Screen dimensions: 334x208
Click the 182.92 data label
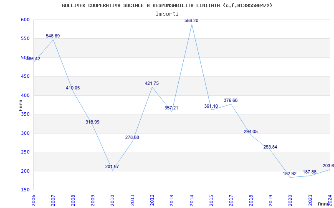(290, 173)
